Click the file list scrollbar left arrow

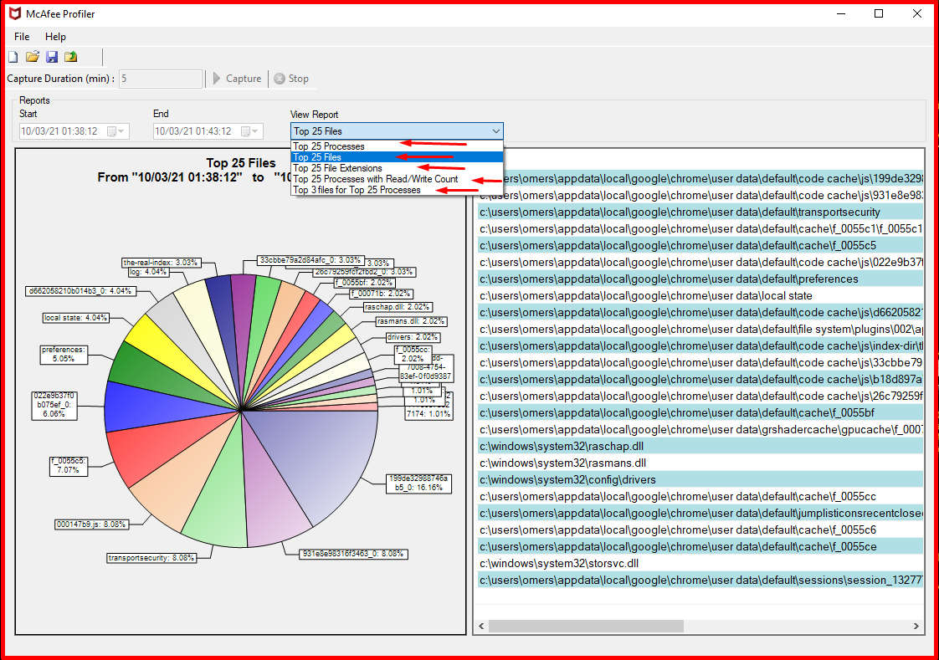pyautogui.click(x=481, y=626)
